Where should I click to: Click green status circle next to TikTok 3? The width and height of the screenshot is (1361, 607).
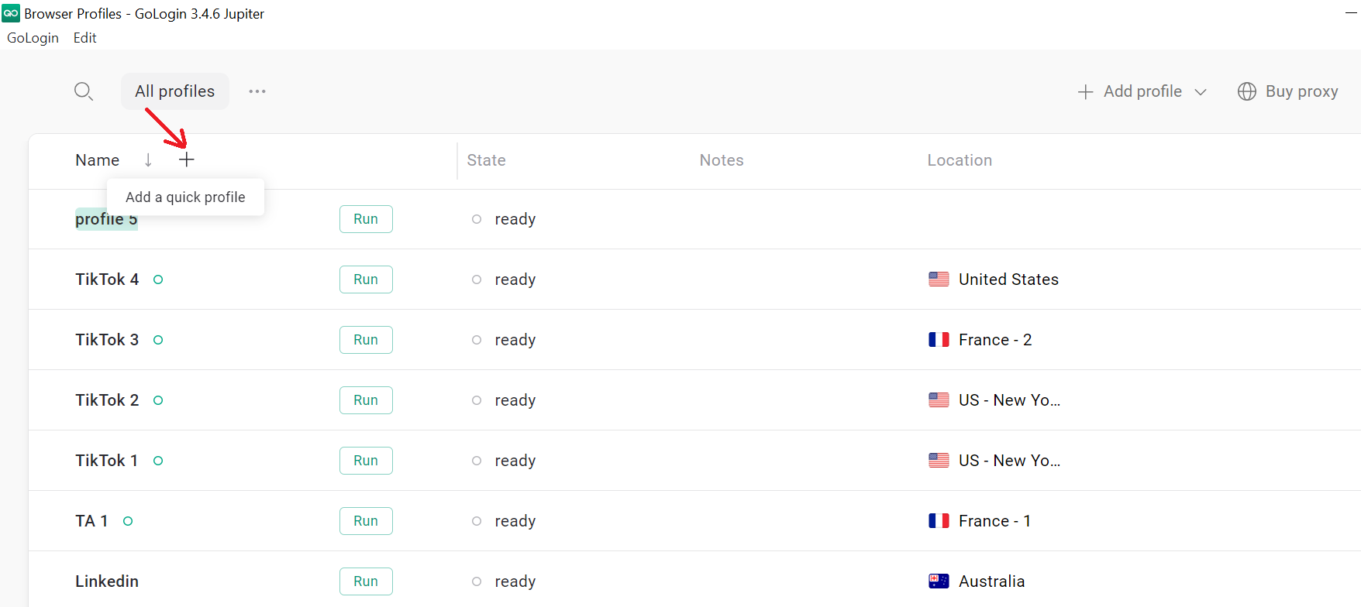click(158, 340)
